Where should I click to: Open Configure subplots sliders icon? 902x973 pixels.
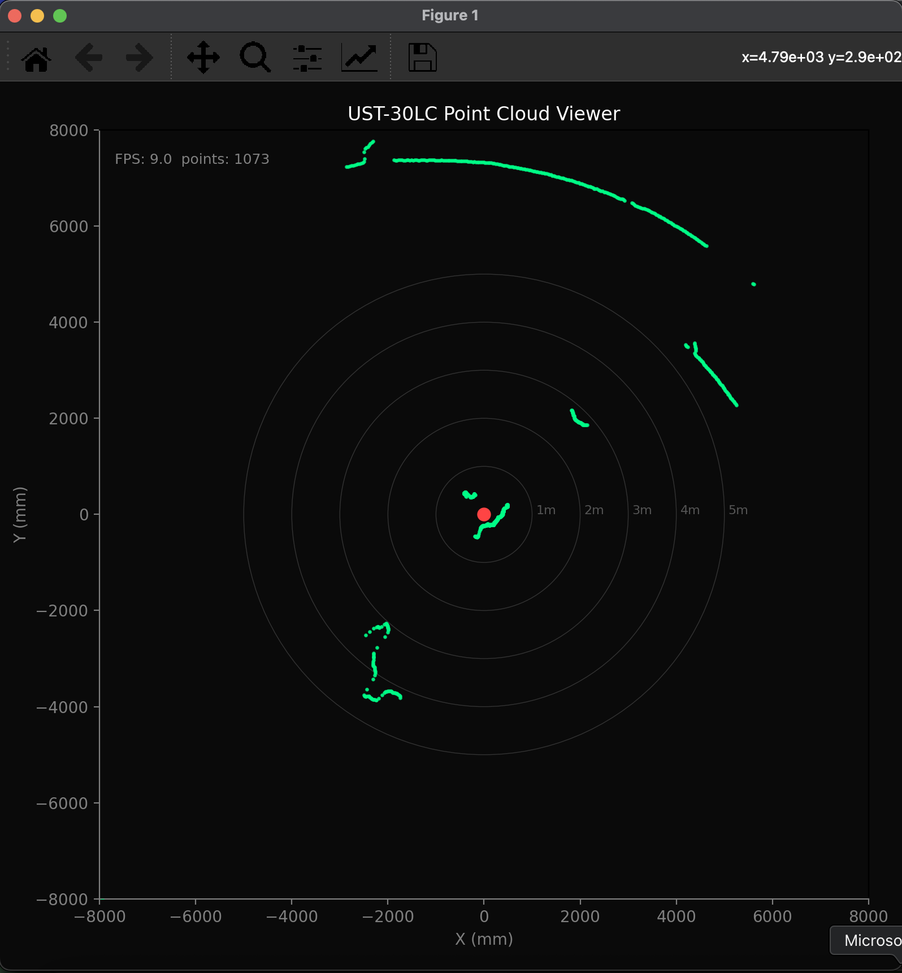coord(307,58)
